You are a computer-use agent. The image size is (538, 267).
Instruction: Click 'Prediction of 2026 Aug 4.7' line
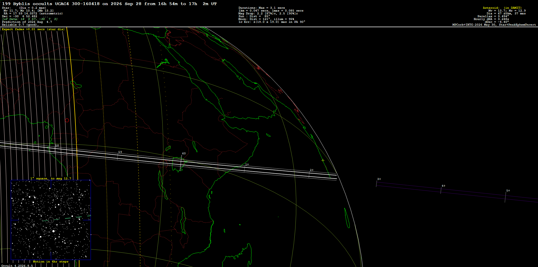click(27, 22)
